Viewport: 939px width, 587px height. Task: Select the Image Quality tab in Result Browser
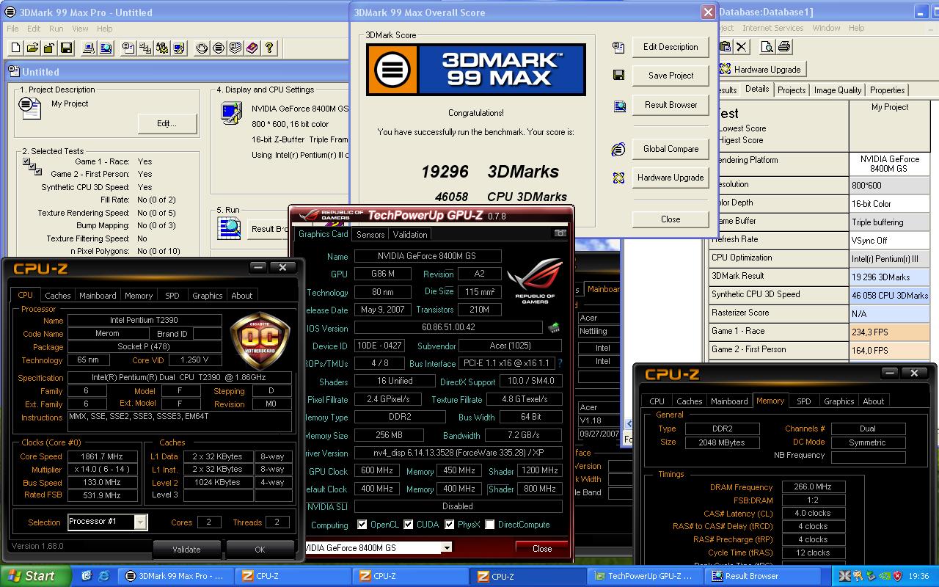point(838,90)
